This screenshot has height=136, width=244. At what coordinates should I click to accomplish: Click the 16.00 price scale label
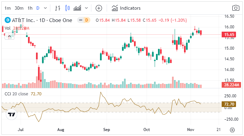229,27
